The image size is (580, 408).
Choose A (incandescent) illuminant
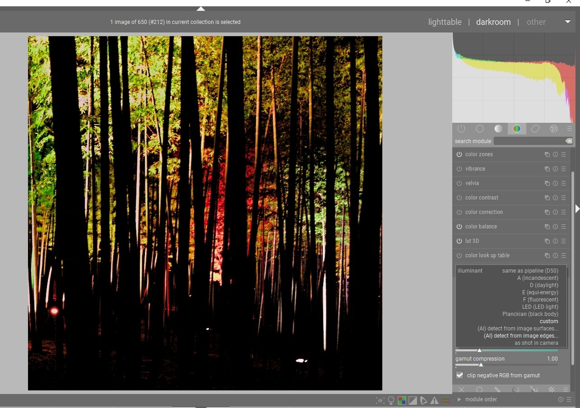(537, 278)
